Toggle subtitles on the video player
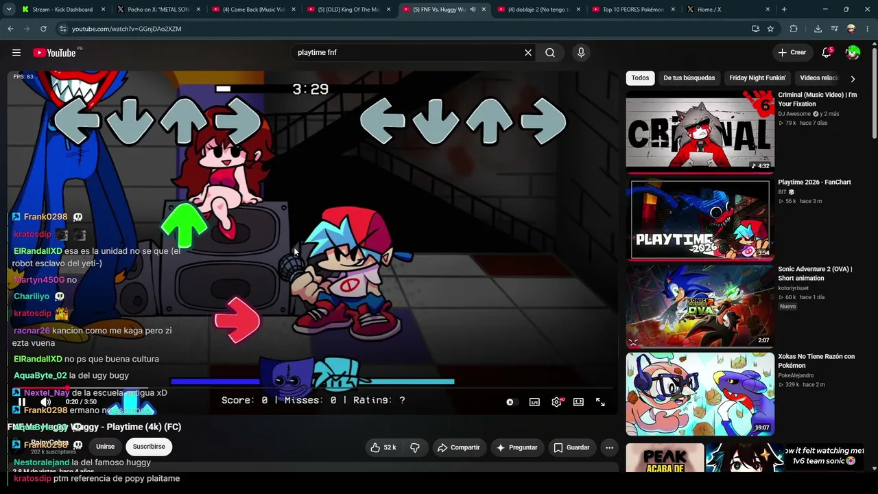The image size is (878, 494). pyautogui.click(x=534, y=402)
